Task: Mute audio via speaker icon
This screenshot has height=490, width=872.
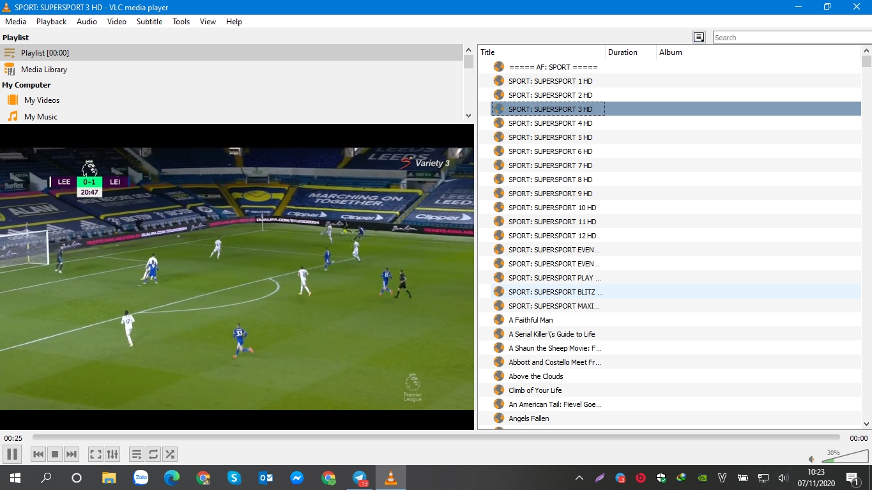Action: 812,459
